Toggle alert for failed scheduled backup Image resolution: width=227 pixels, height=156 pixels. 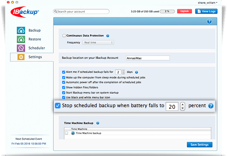(64, 72)
